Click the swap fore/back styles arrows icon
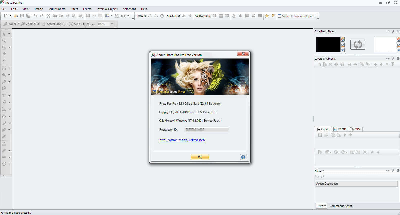This screenshot has width=400, height=215. pos(358,45)
